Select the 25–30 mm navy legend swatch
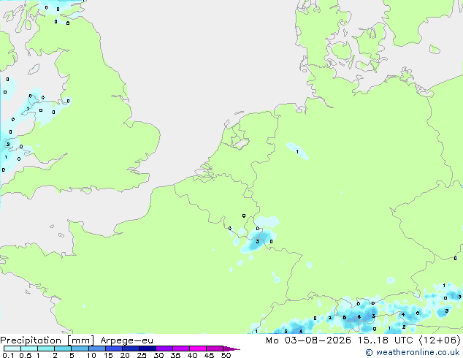Image resolution: width=463 pixels, height=358 pixels. click(x=148, y=349)
